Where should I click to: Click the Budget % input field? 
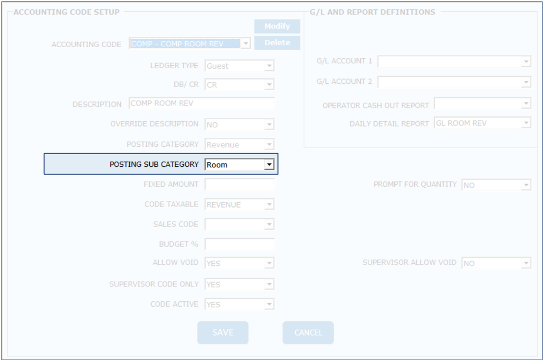pos(240,244)
